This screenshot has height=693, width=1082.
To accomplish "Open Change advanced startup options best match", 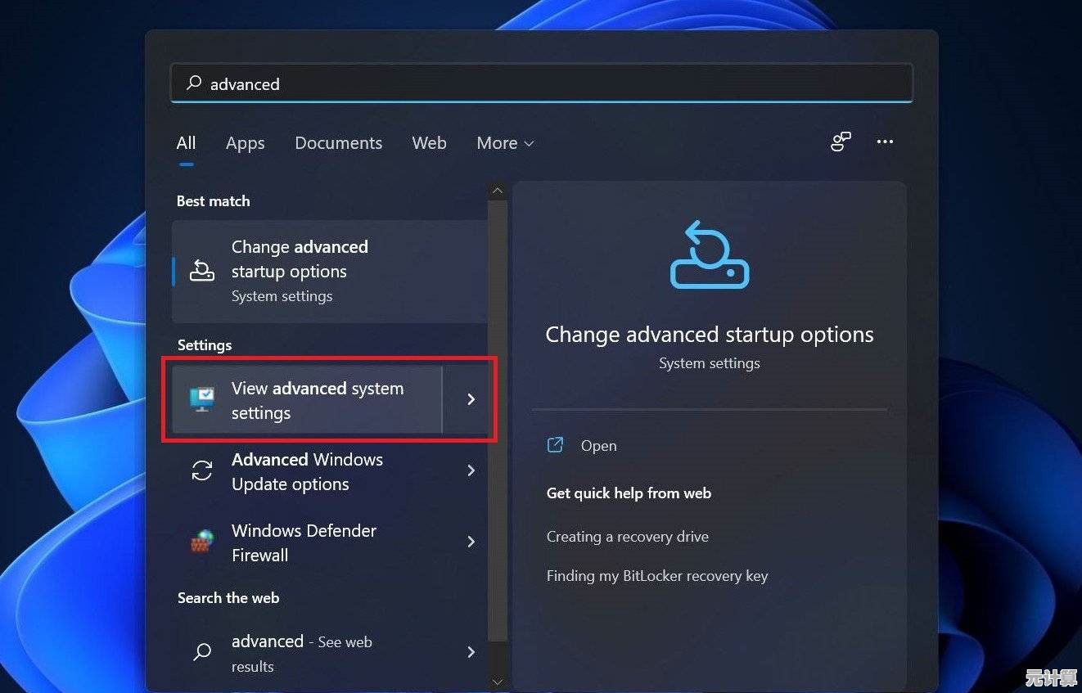I will 330,271.
